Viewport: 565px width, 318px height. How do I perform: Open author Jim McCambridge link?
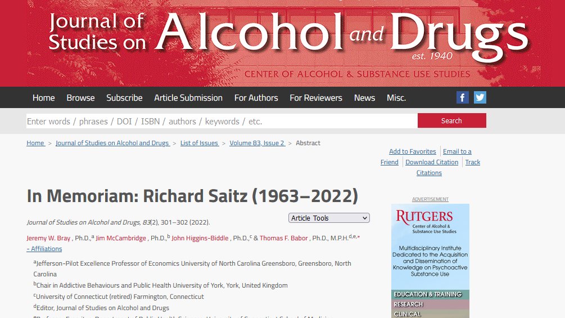(121, 238)
